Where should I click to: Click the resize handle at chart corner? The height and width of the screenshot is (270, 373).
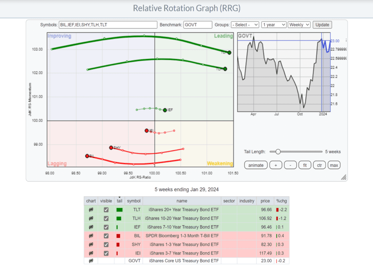click(x=343, y=177)
